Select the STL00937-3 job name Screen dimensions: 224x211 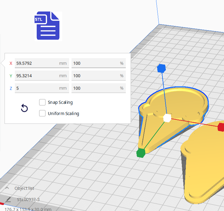(28, 199)
